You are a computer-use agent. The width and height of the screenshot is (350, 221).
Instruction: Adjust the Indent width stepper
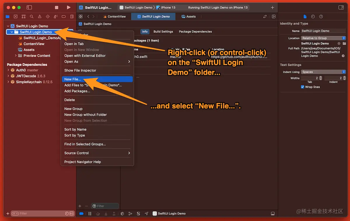[344, 78]
